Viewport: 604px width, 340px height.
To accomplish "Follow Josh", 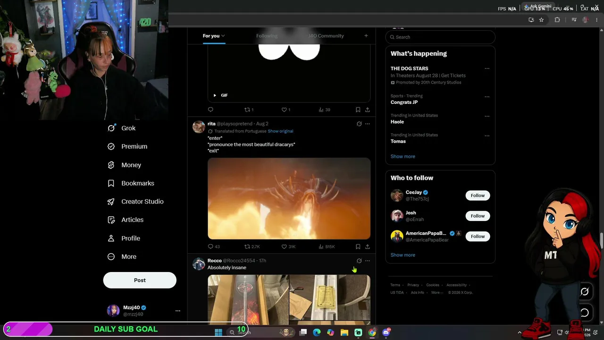I will coord(478,216).
